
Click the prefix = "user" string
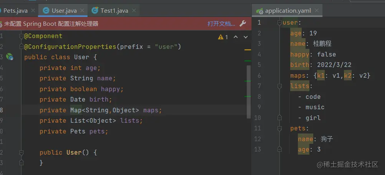pos(148,47)
